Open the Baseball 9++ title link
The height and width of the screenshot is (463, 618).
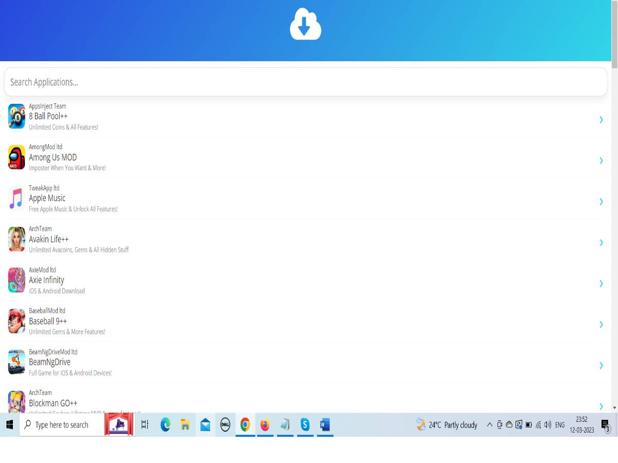tap(48, 321)
